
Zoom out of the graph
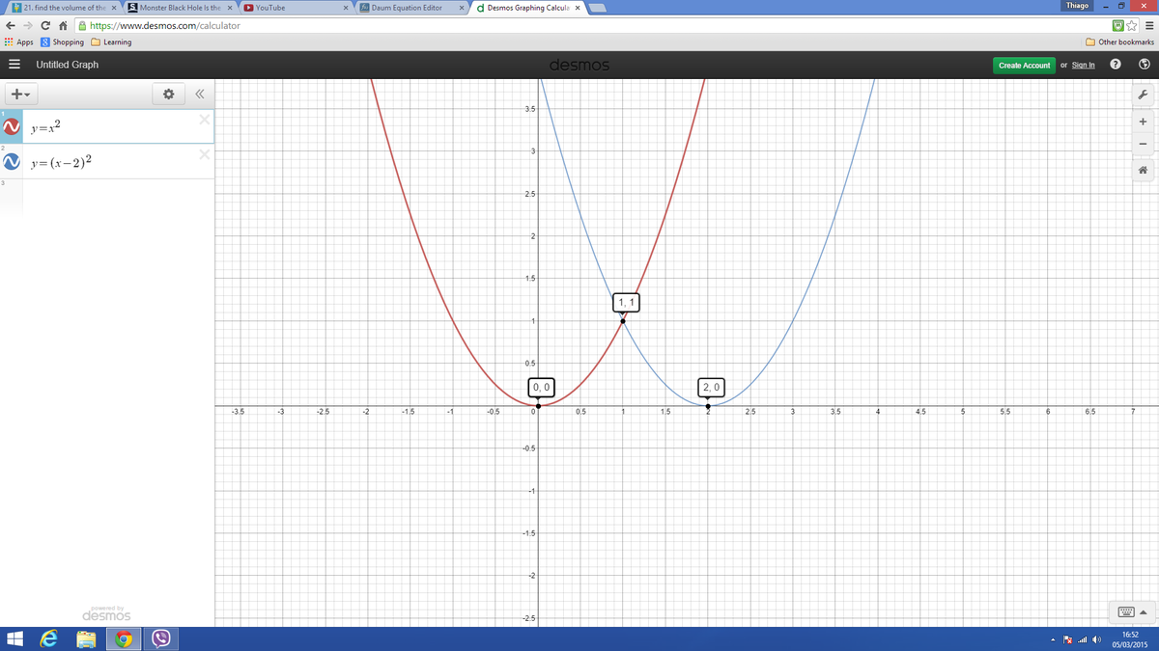(1143, 146)
